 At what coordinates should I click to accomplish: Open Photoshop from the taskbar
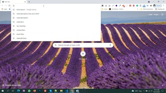40,91
